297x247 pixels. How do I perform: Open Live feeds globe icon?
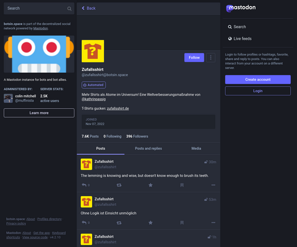230,38
